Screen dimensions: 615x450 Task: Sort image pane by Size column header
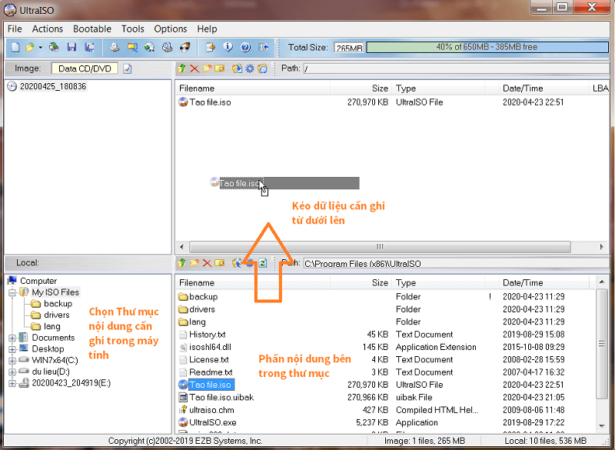[361, 88]
